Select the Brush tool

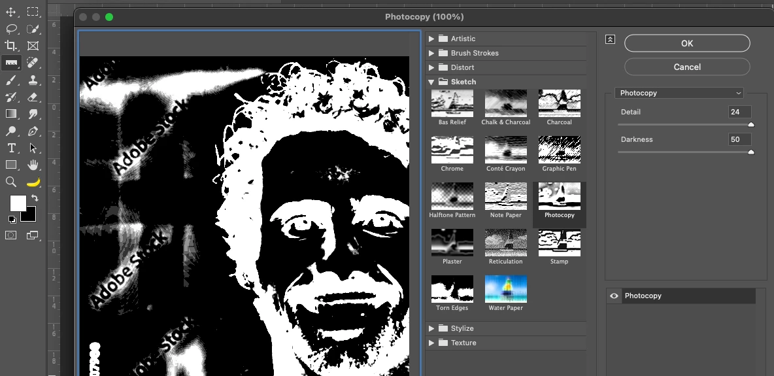pos(11,80)
